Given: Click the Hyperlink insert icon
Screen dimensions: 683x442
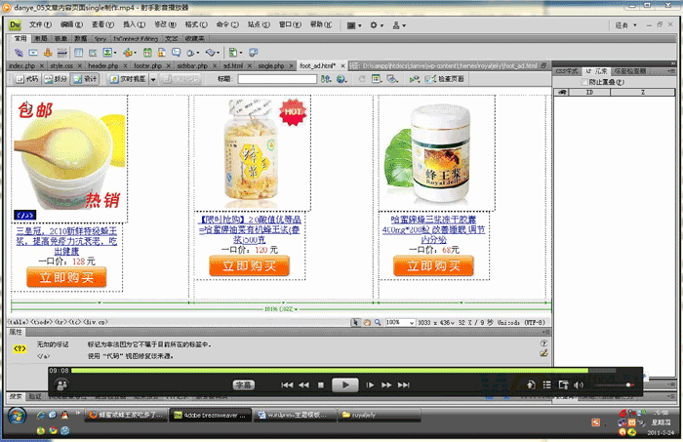Looking at the screenshot, I should tap(19, 53).
